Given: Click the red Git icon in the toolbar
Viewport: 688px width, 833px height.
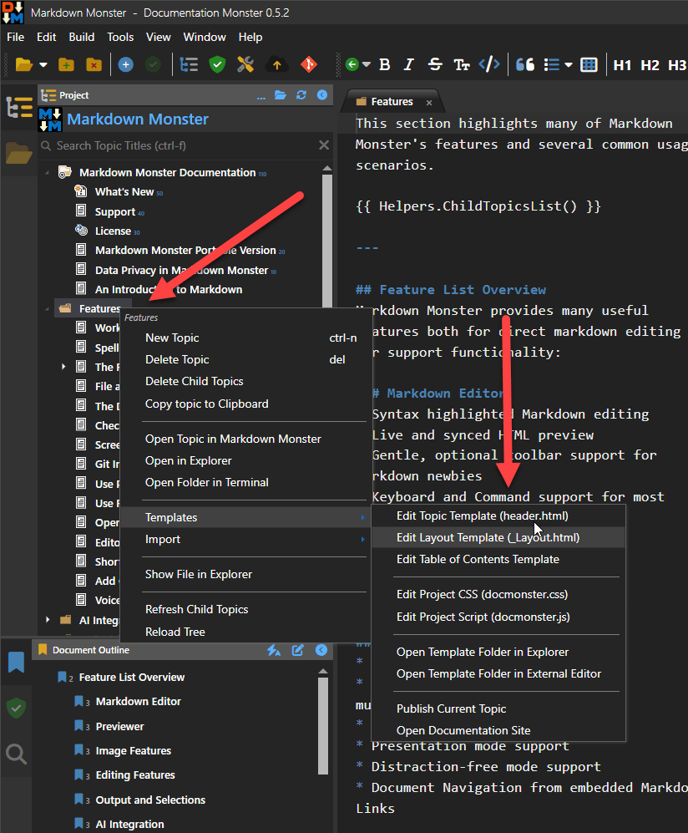Looking at the screenshot, I should coord(309,65).
